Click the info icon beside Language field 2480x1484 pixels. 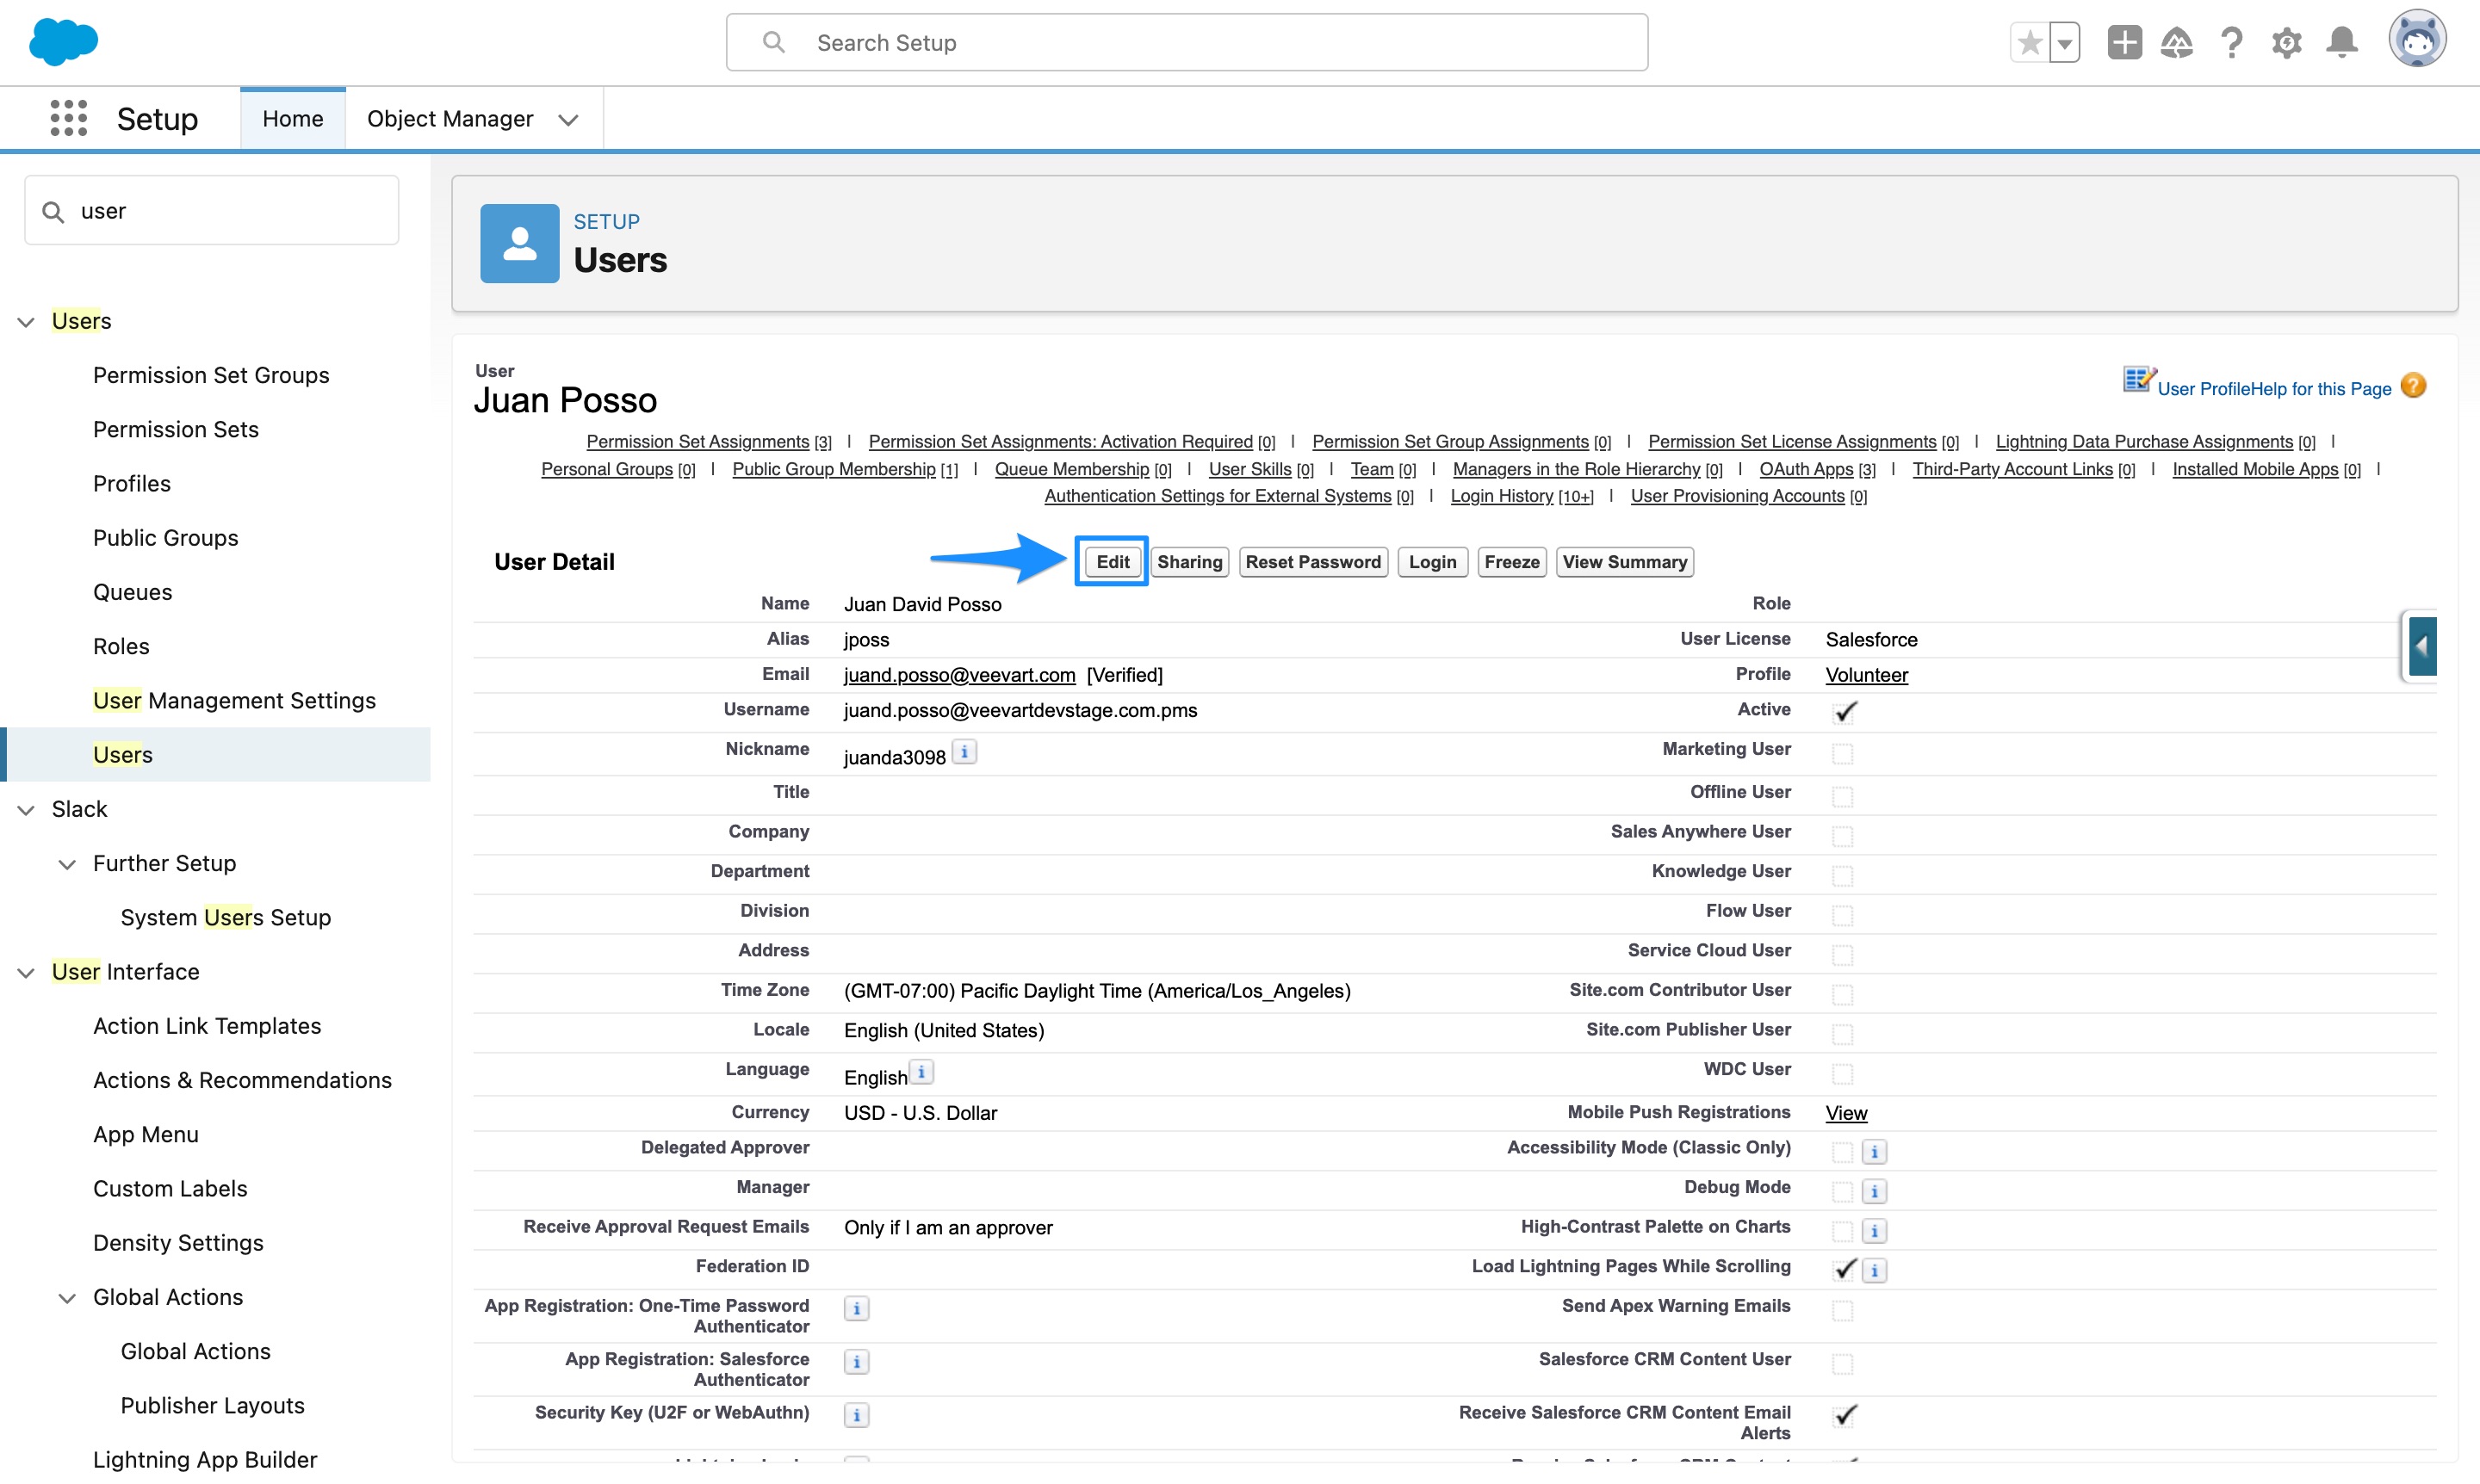click(x=921, y=1072)
